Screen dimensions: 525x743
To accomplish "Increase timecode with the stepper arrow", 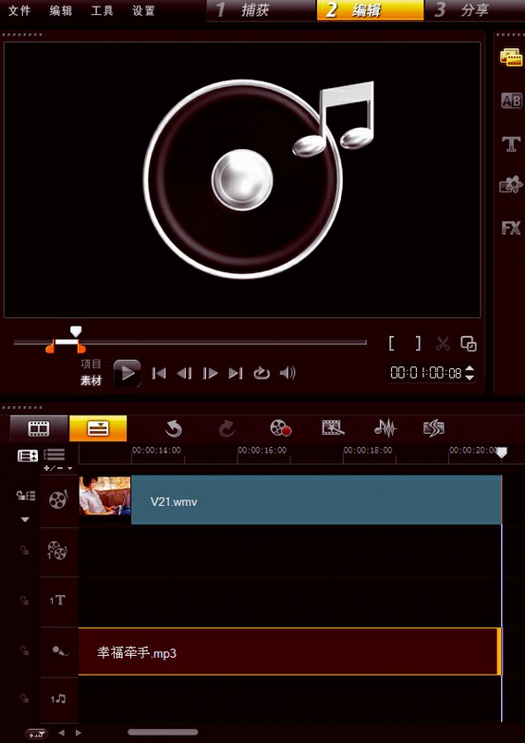I will [x=470, y=368].
